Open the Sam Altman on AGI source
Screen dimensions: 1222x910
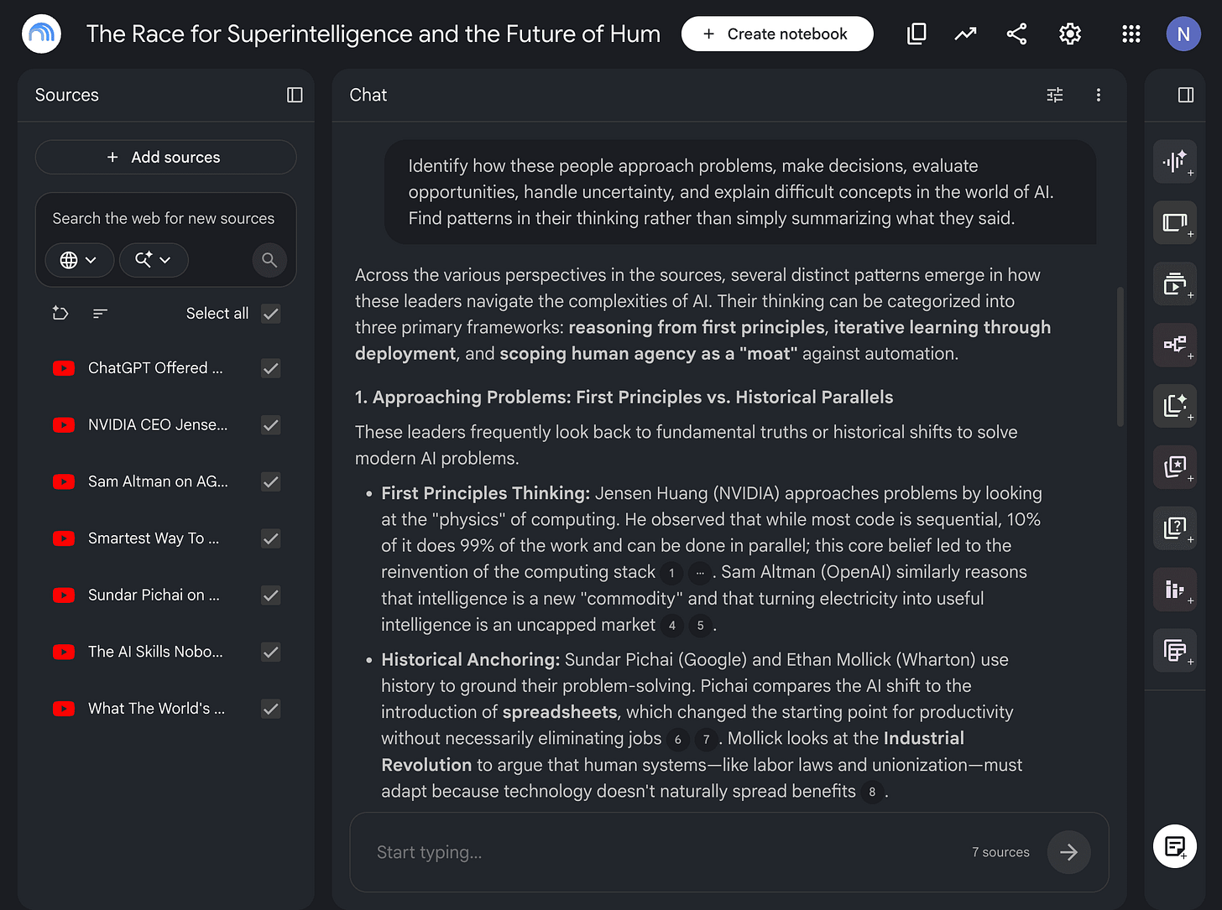point(158,481)
